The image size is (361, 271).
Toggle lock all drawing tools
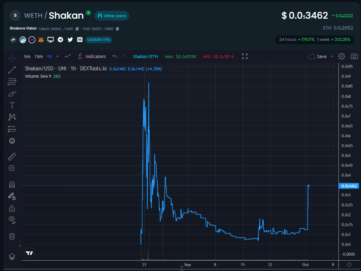point(12,208)
